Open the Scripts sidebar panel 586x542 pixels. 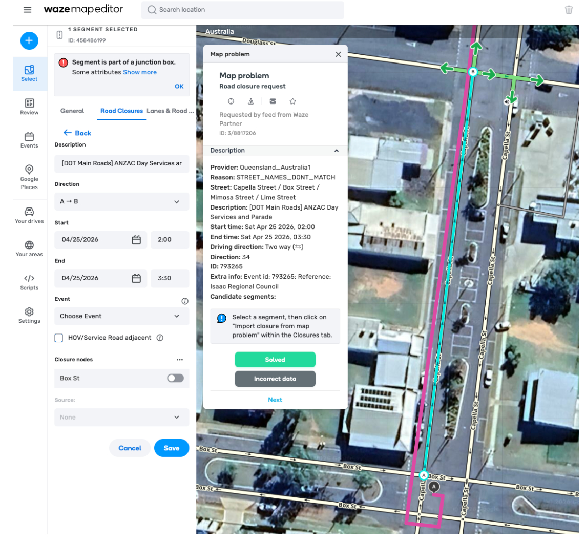click(x=29, y=282)
